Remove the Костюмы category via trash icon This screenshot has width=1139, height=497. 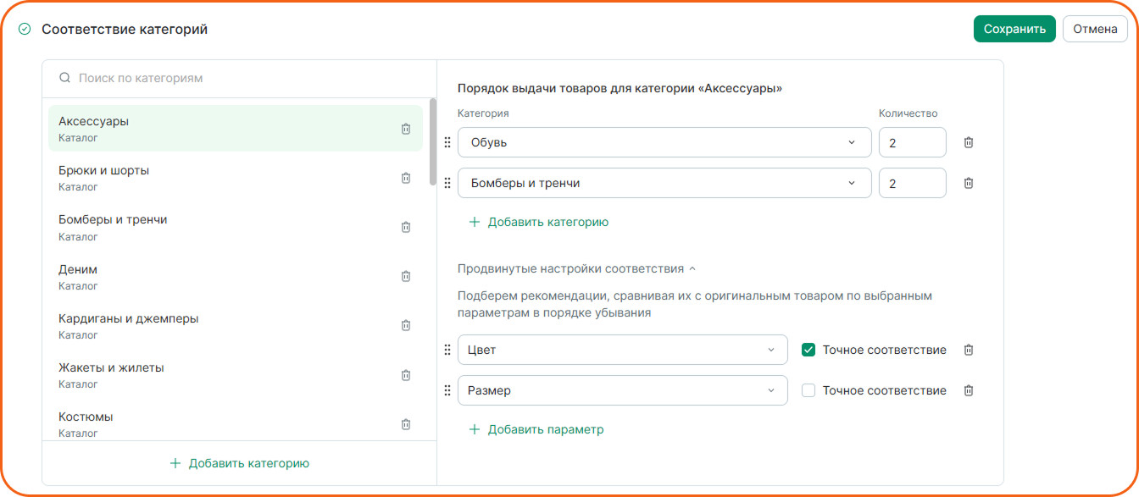click(405, 424)
